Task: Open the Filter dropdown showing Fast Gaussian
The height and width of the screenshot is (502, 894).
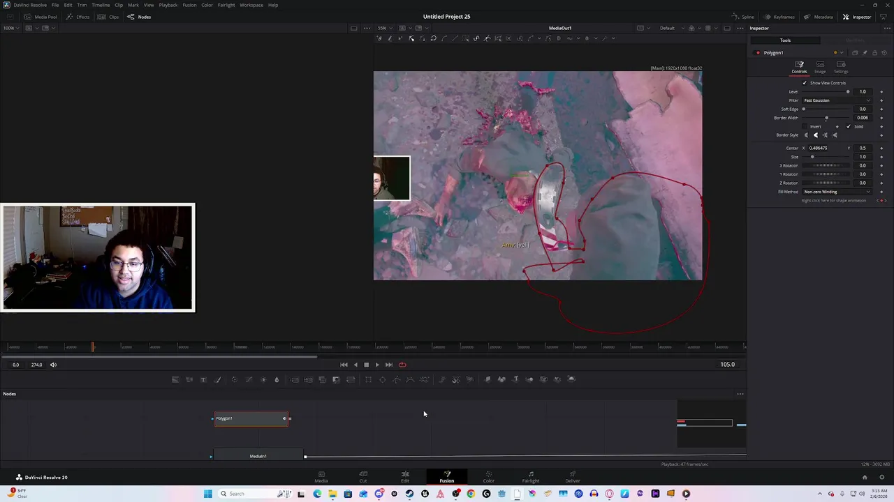Action: 837,100
